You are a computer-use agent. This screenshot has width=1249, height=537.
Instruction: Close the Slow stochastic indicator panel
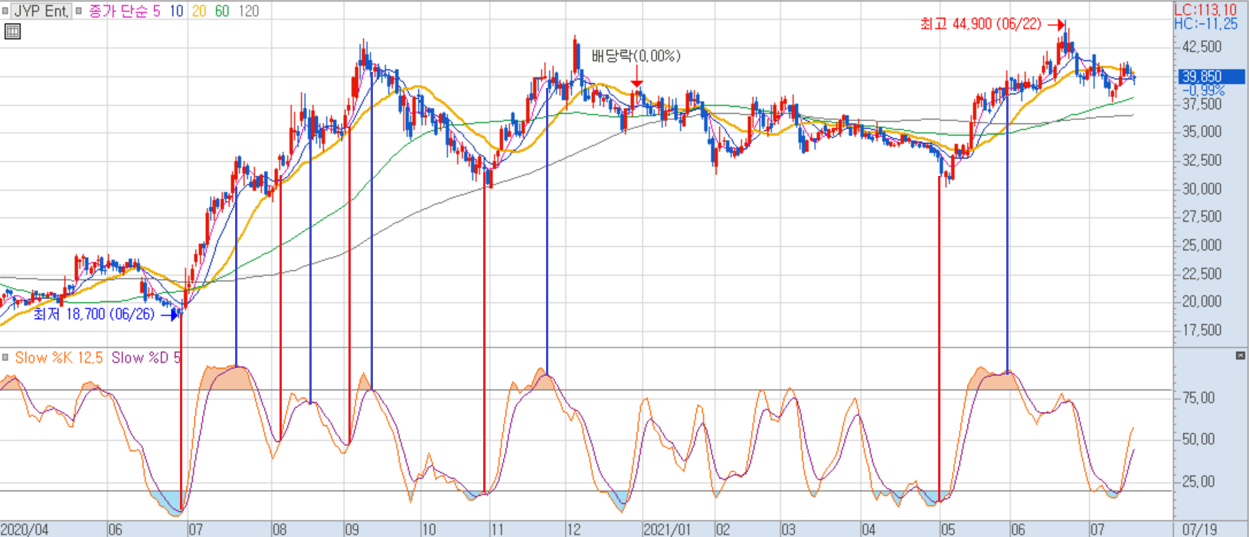click(x=1241, y=356)
